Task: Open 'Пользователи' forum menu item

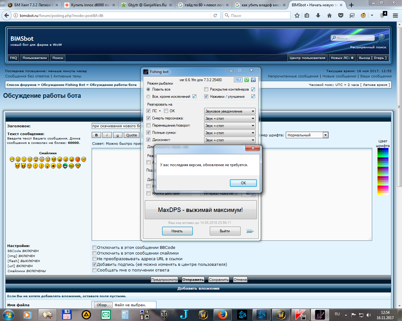Action: [35, 58]
